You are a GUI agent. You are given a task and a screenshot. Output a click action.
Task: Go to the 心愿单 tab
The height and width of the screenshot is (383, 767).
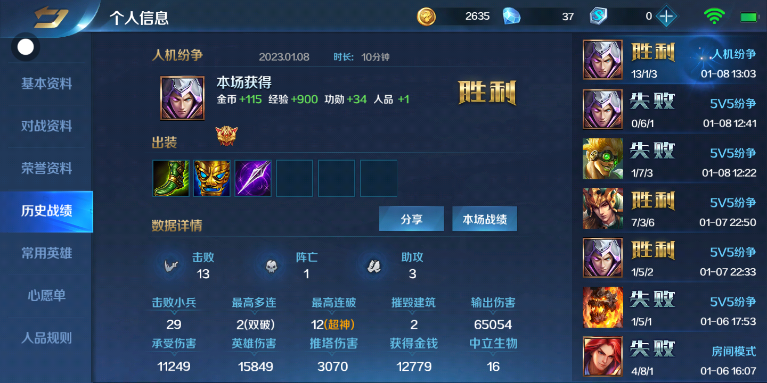(46, 295)
